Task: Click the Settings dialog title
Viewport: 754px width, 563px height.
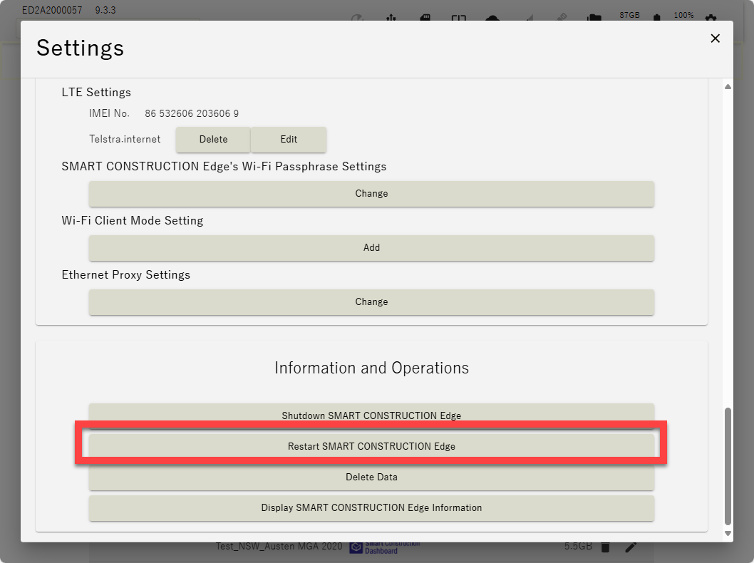Action: click(81, 48)
